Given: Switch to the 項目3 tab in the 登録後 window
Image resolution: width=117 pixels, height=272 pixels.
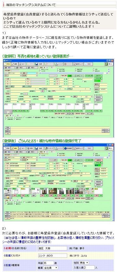Looking at the screenshot, I should click(x=32, y=152).
